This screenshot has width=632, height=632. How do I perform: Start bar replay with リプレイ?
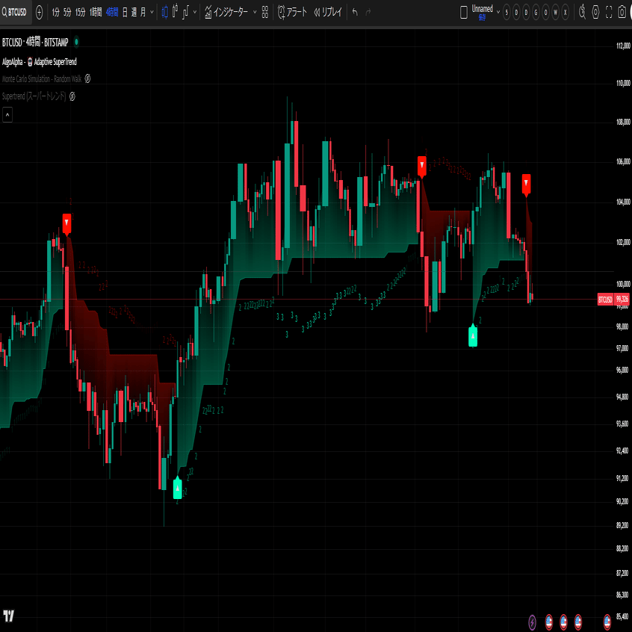[328, 13]
